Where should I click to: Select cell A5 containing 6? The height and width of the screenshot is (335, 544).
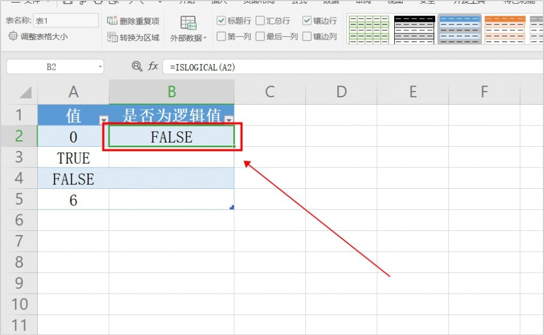pyautogui.click(x=73, y=199)
